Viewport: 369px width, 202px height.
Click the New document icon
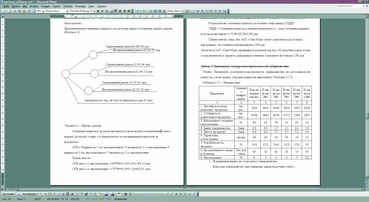[3, 11]
